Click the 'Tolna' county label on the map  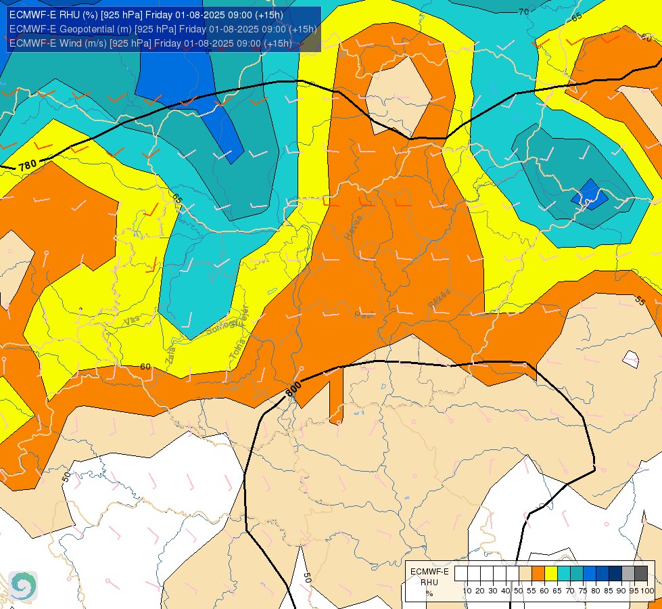(238, 349)
